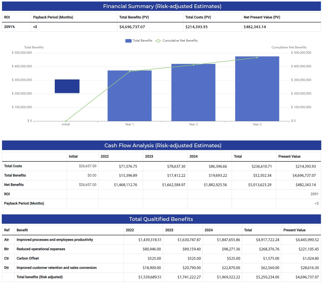This screenshot has height=286, width=322.
Task: Click the Btr 2023 value $89,159.40
Action: [192, 249]
